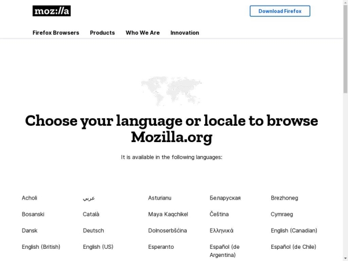
Task: Choose Español (de Argentina) locale
Action: (224, 251)
